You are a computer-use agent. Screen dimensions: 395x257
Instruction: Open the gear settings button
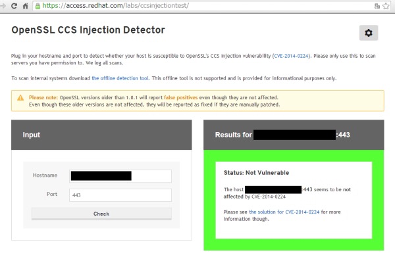tap(369, 33)
